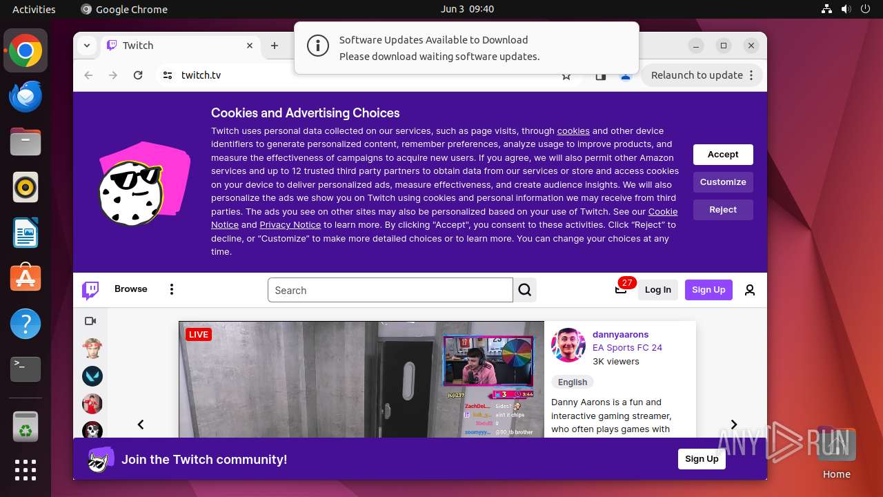Open the system status menu in top bar
This screenshot has height=497, width=883.
[x=847, y=9]
